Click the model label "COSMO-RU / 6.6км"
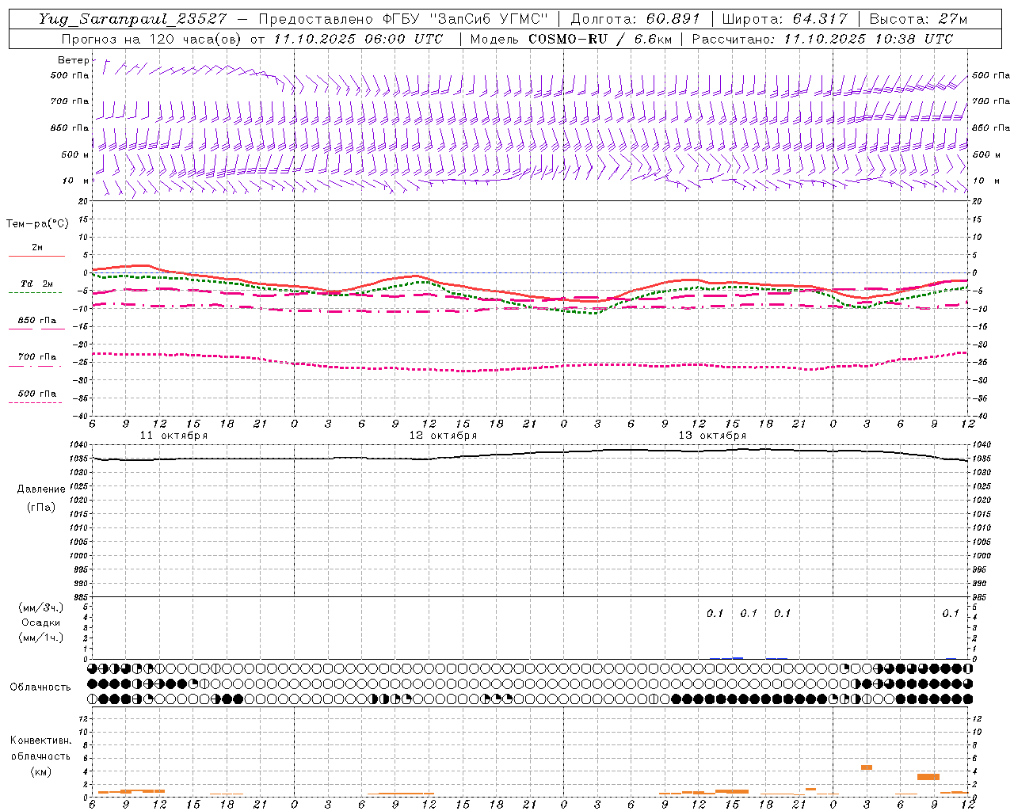The height and width of the screenshot is (811, 1014). 600,39
